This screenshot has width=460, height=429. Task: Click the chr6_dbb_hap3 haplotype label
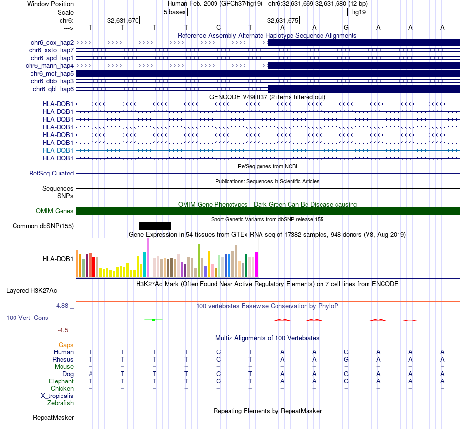click(x=52, y=81)
